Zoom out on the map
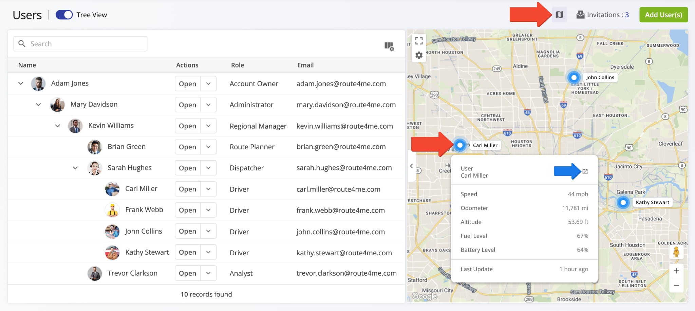The width and height of the screenshot is (695, 311). (676, 286)
